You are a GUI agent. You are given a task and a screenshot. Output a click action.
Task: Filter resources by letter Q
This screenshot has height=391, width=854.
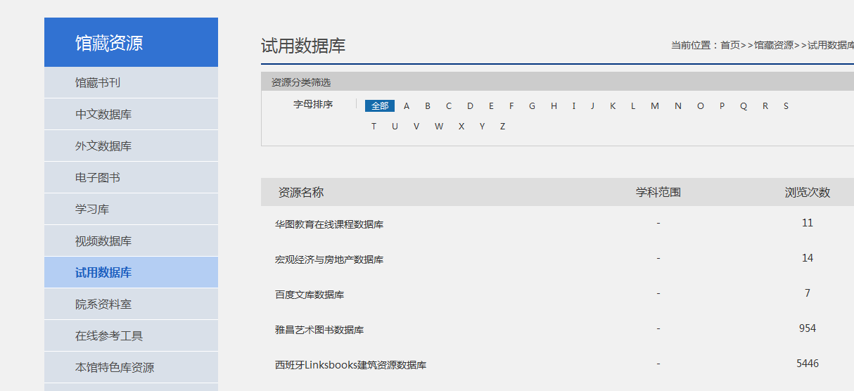tap(744, 106)
